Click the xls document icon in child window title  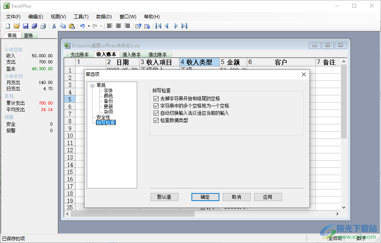coord(67,45)
